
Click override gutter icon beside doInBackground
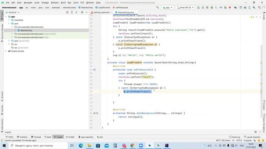coord(94,113)
